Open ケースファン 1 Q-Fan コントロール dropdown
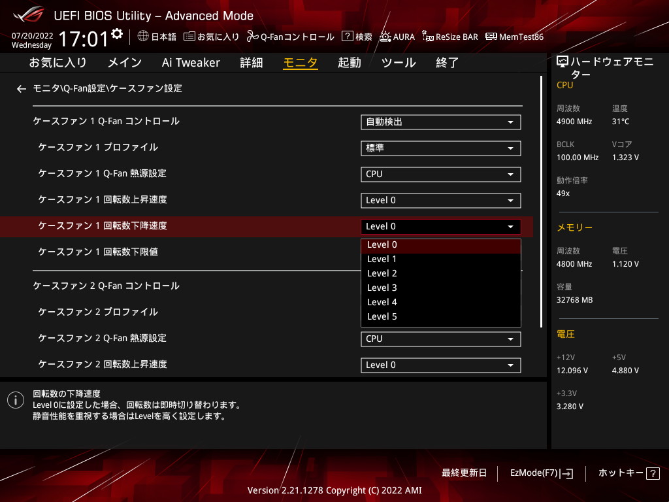 (441, 122)
